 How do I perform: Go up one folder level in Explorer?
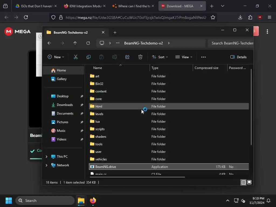75,43
